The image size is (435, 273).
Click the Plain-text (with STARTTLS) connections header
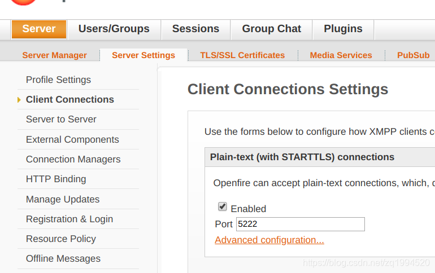point(302,157)
